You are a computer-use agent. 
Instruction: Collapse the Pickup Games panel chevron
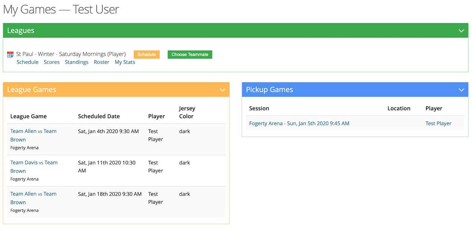point(461,90)
